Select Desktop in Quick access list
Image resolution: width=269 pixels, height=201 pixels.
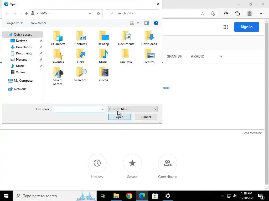[x=22, y=41]
